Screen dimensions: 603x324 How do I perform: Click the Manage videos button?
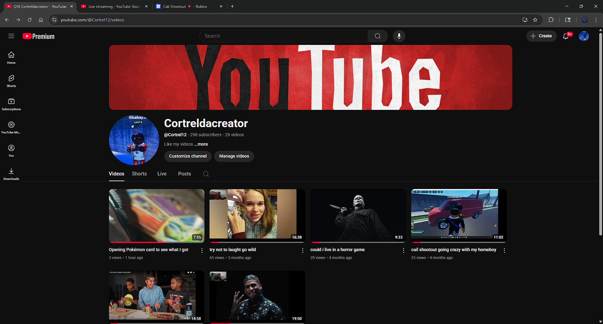[x=234, y=156]
